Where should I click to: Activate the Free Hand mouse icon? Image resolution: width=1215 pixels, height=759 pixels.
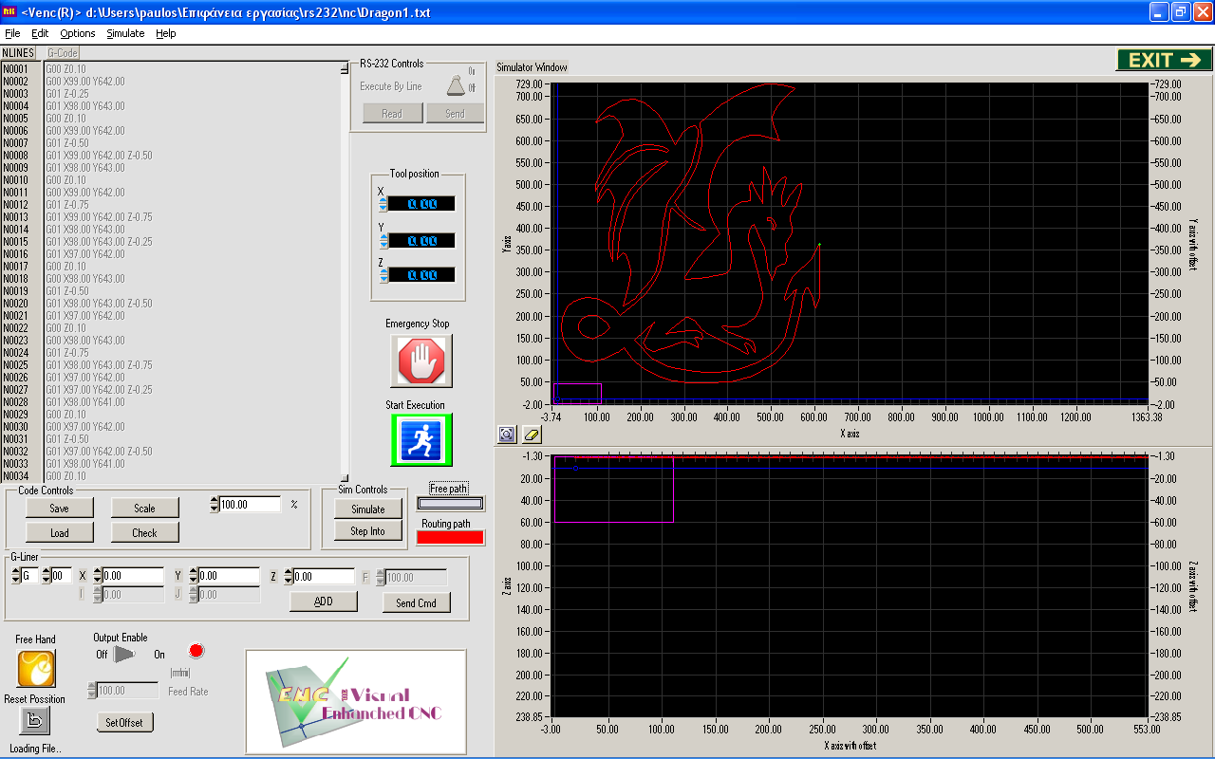(x=36, y=669)
